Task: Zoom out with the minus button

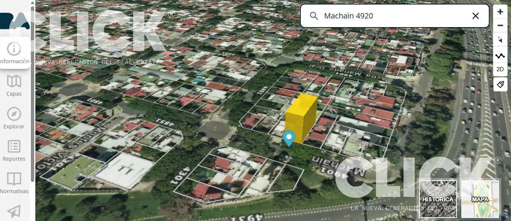Action: tap(500, 26)
